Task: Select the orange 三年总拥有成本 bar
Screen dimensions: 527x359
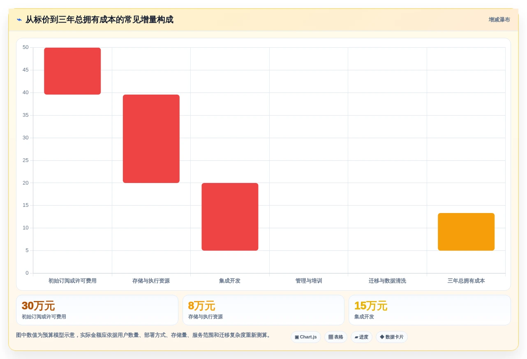Action: (466, 232)
